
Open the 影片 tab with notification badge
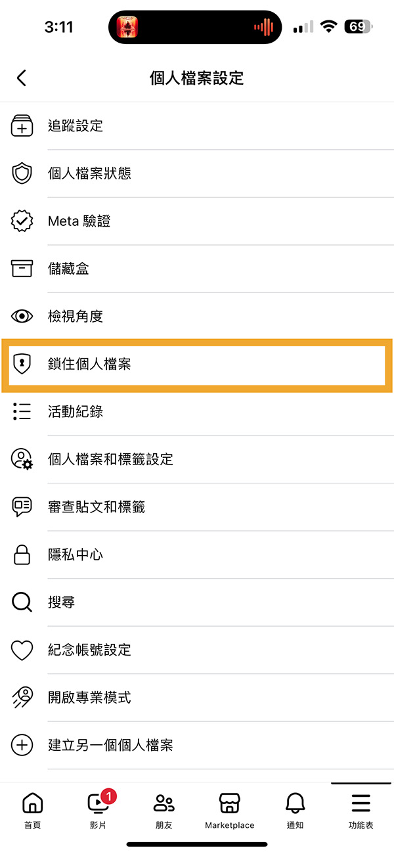98,810
